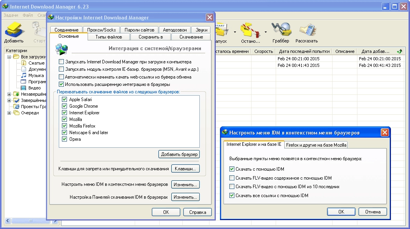Click the integration globe icon in settings
Image resolution: width=410 pixels, height=229 pixels.
[62, 49]
